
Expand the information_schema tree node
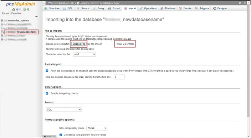[x=2, y=21]
